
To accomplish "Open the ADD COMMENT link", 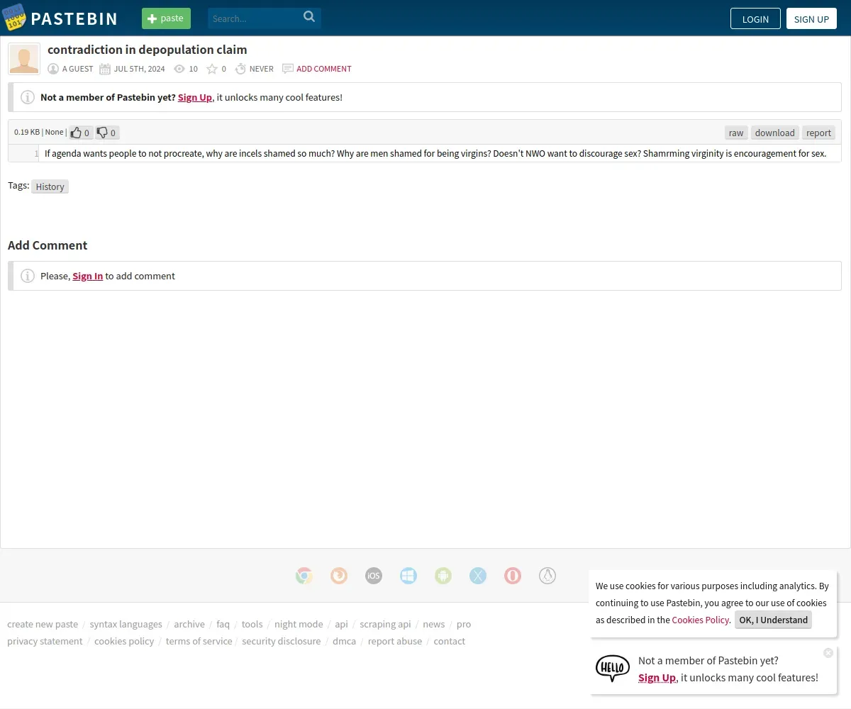I will [324, 69].
